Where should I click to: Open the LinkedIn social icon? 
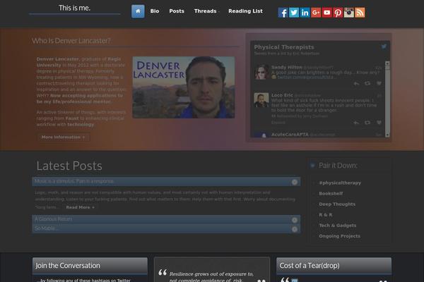point(305,13)
